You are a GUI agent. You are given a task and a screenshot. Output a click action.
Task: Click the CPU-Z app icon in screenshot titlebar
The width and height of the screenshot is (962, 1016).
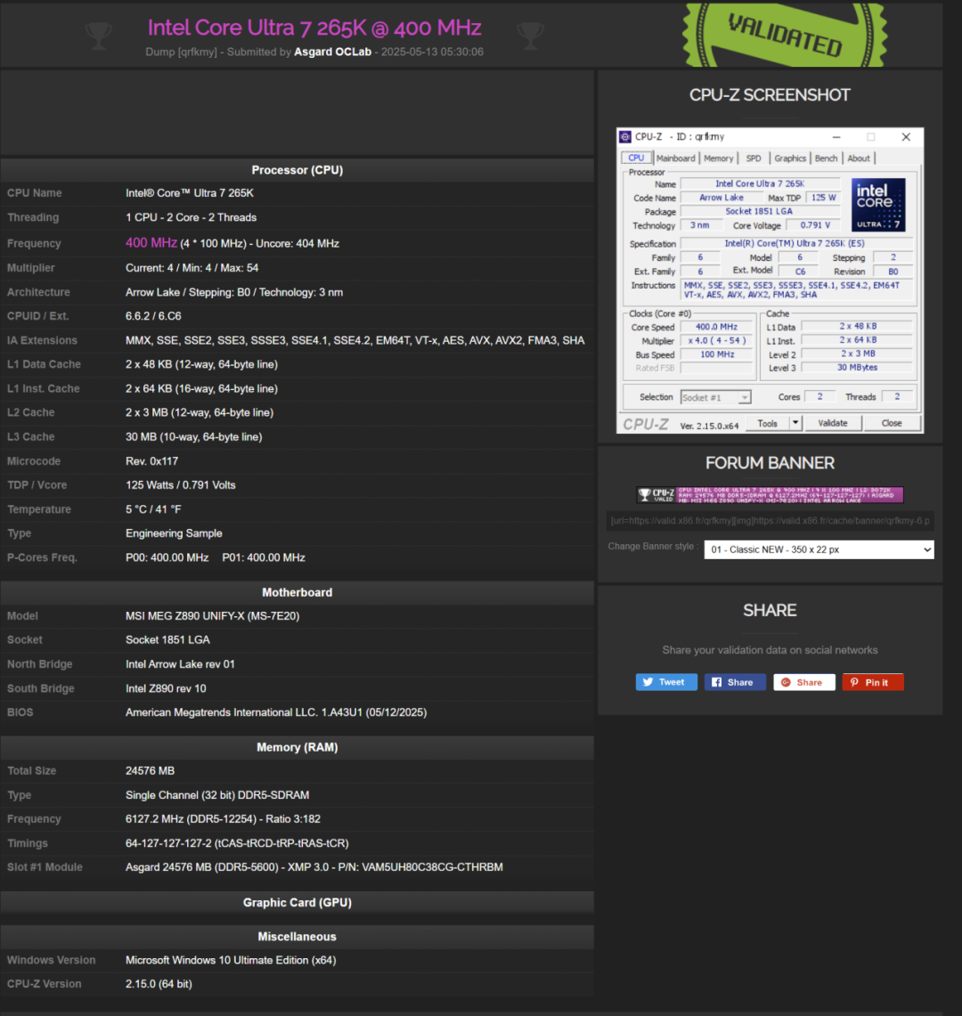pyautogui.click(x=625, y=137)
